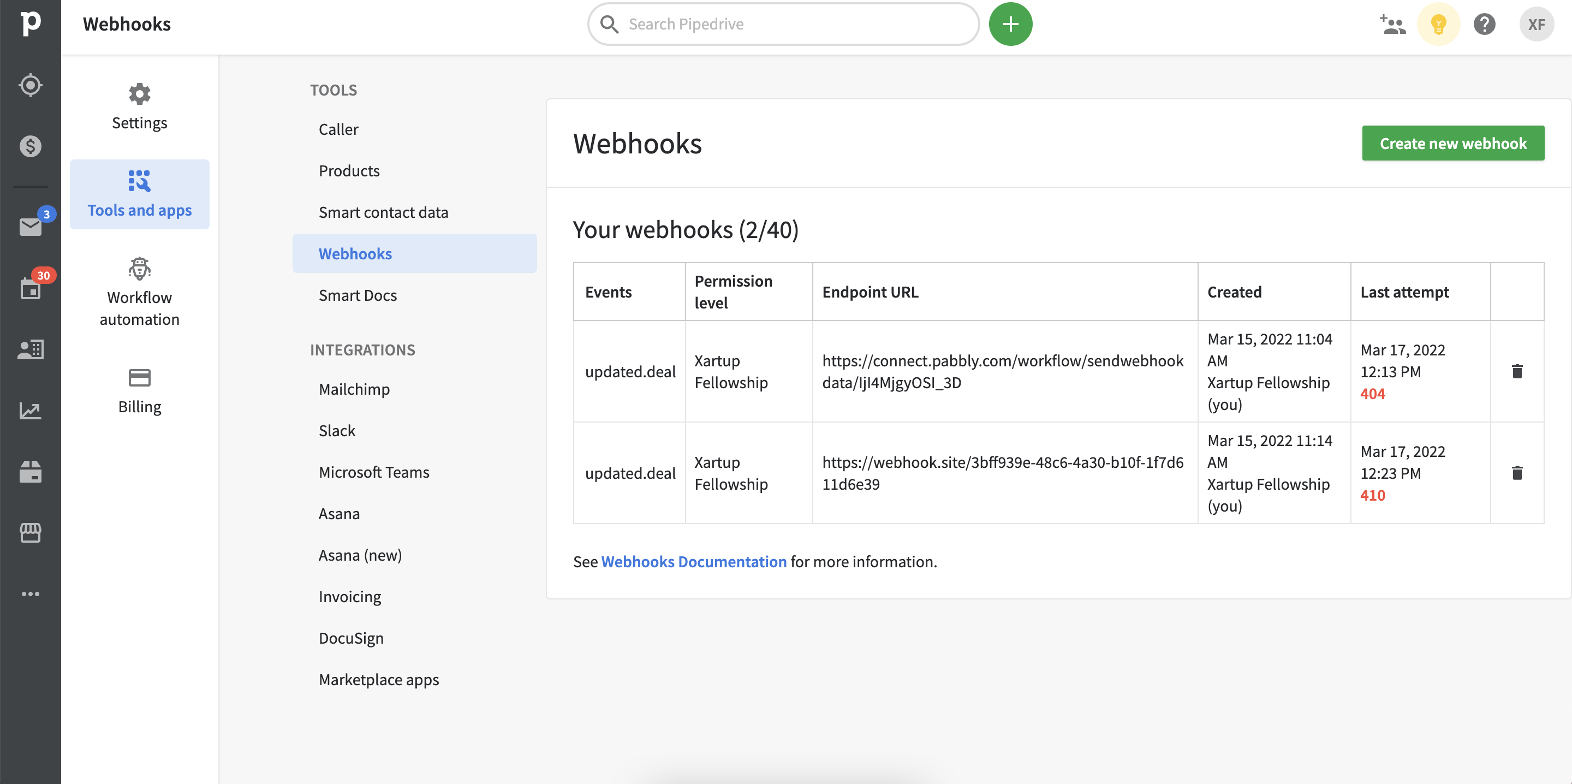Click the webhook.site endpoint URL
This screenshot has width=1572, height=784.
(1003, 473)
